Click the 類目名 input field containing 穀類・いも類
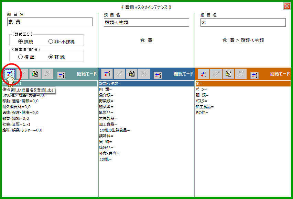 146,23
